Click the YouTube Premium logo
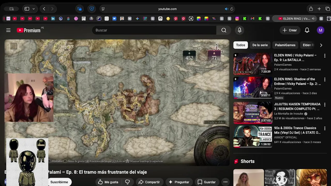The image size is (331, 186). [x=29, y=30]
